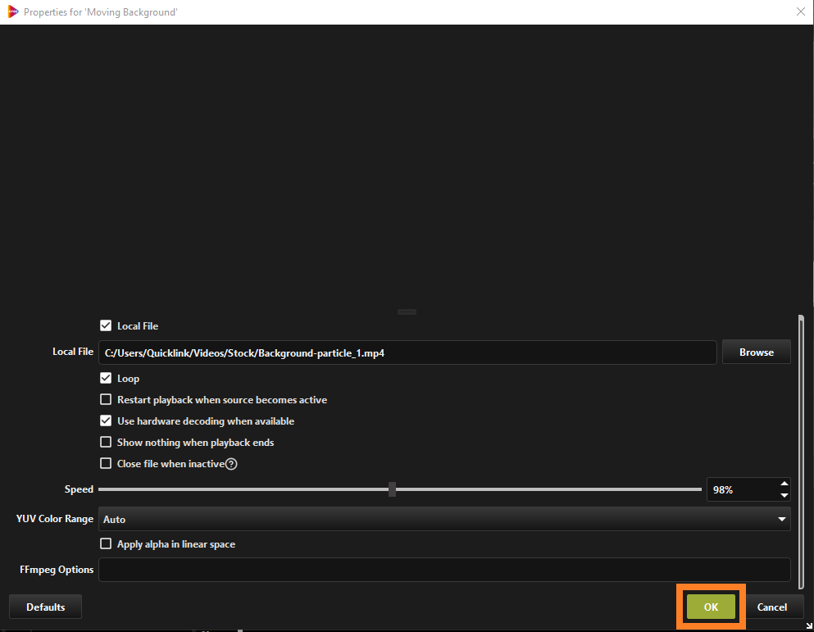This screenshot has height=632, width=814.
Task: Click the FFmpeg Options text field
Action: pyautogui.click(x=444, y=570)
